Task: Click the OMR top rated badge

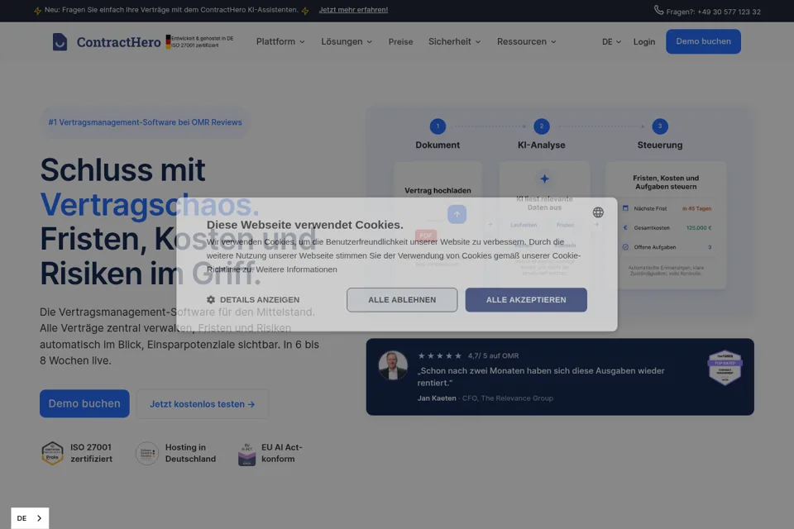Action: coord(725,368)
